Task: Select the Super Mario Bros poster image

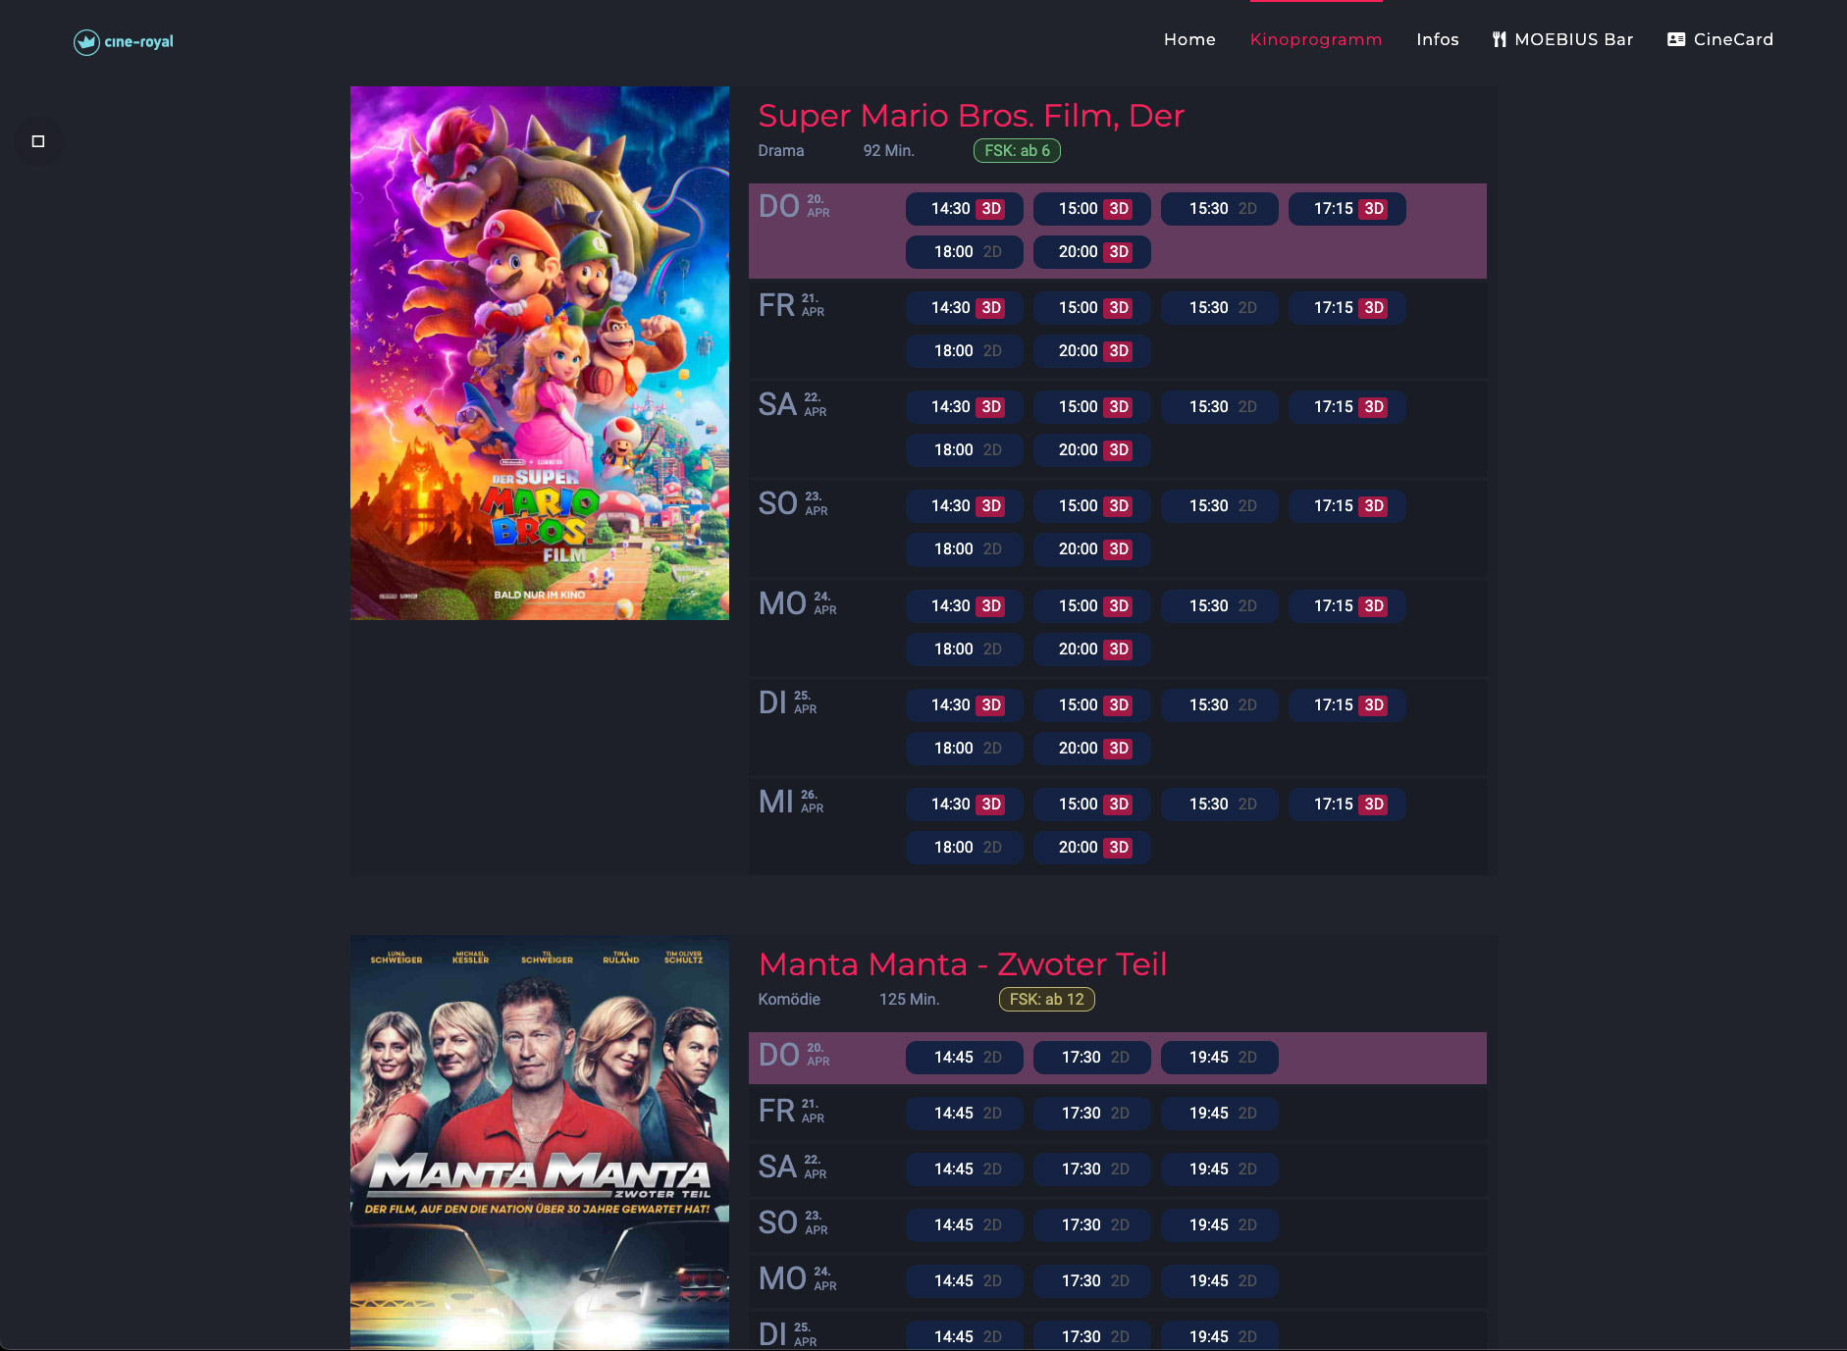Action: pos(540,353)
